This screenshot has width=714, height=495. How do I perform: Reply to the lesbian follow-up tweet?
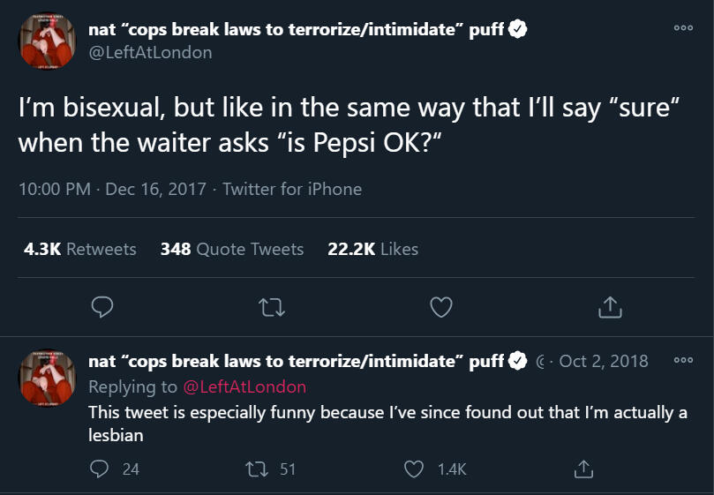coord(100,469)
